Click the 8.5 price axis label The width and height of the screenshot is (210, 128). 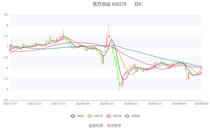click(x=6, y=14)
